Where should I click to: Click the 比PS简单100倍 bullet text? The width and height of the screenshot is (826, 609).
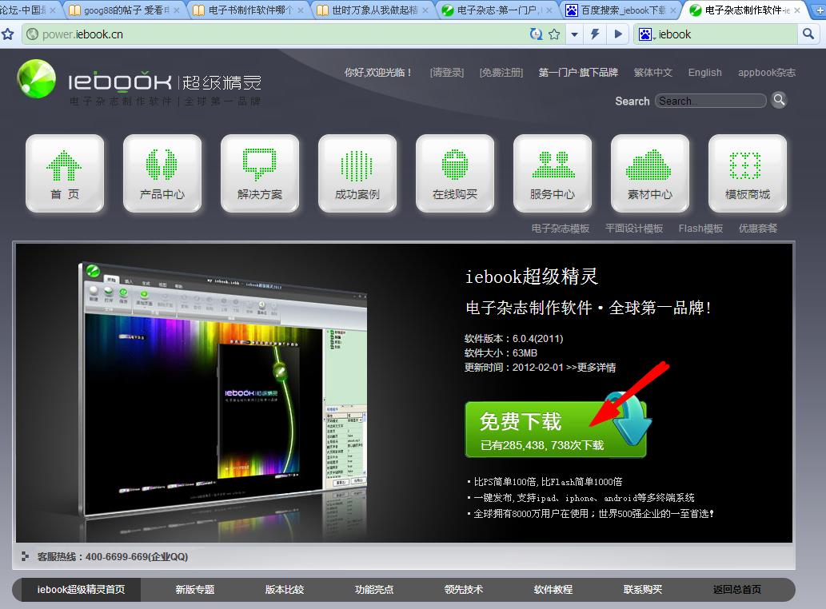pos(548,482)
